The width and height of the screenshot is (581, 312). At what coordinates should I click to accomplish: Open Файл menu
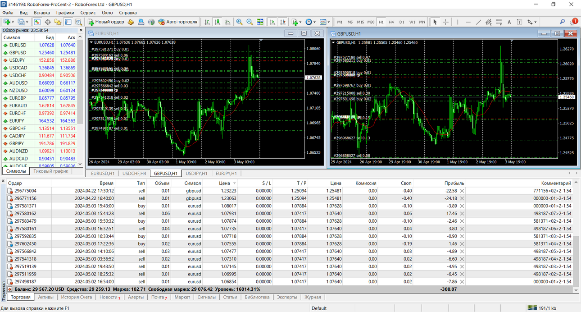click(8, 13)
